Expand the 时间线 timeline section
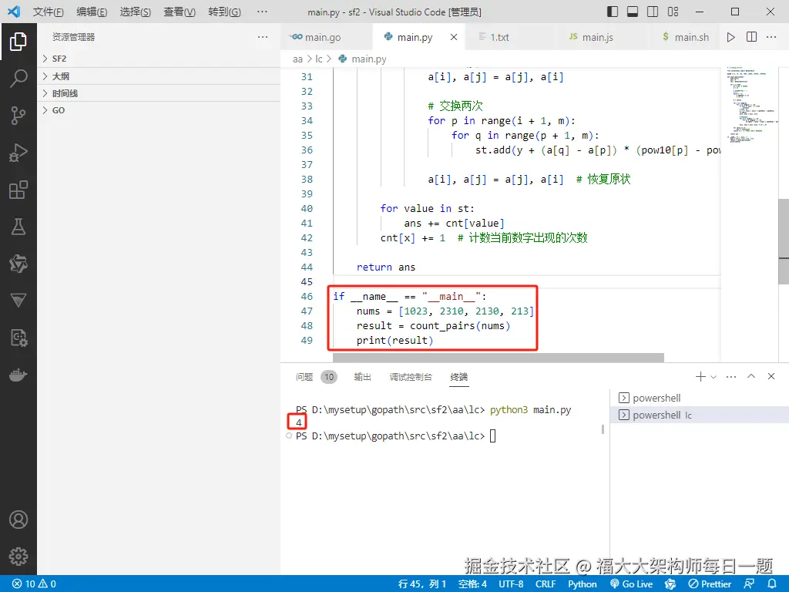 pyautogui.click(x=159, y=93)
